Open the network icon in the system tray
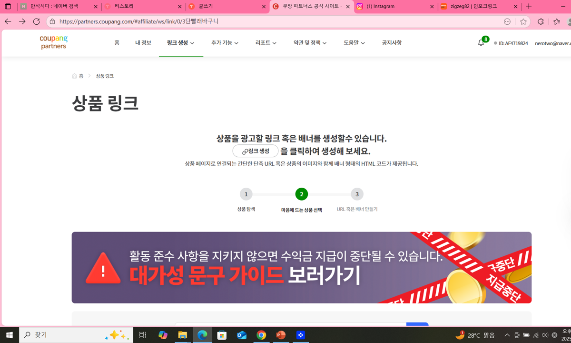This screenshot has width=571, height=343. click(x=536, y=335)
